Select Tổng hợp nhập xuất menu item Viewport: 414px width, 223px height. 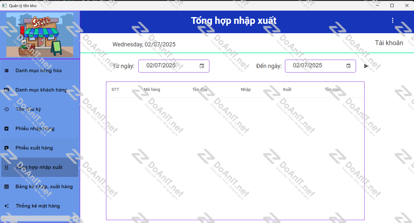tap(40, 167)
